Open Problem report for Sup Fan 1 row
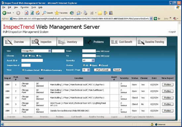The width and height of the screenshot is (182, 127). pyautogui.click(x=168, y=85)
